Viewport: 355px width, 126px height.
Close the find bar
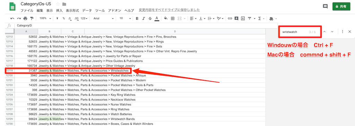click(x=349, y=32)
